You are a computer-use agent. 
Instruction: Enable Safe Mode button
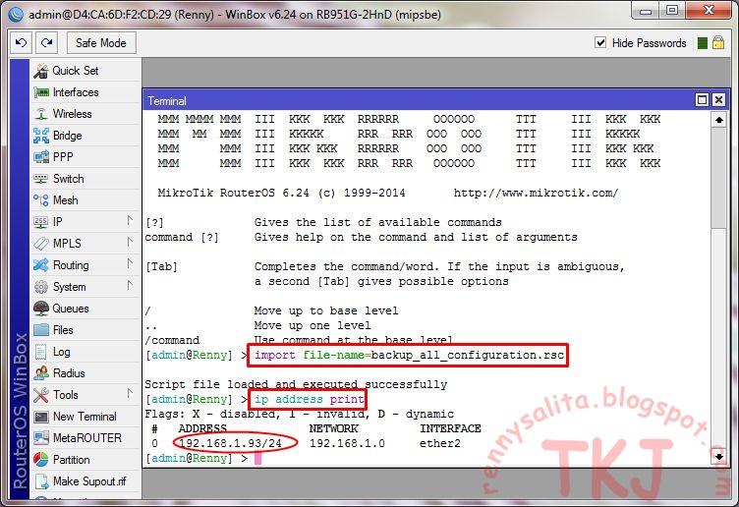[101, 43]
